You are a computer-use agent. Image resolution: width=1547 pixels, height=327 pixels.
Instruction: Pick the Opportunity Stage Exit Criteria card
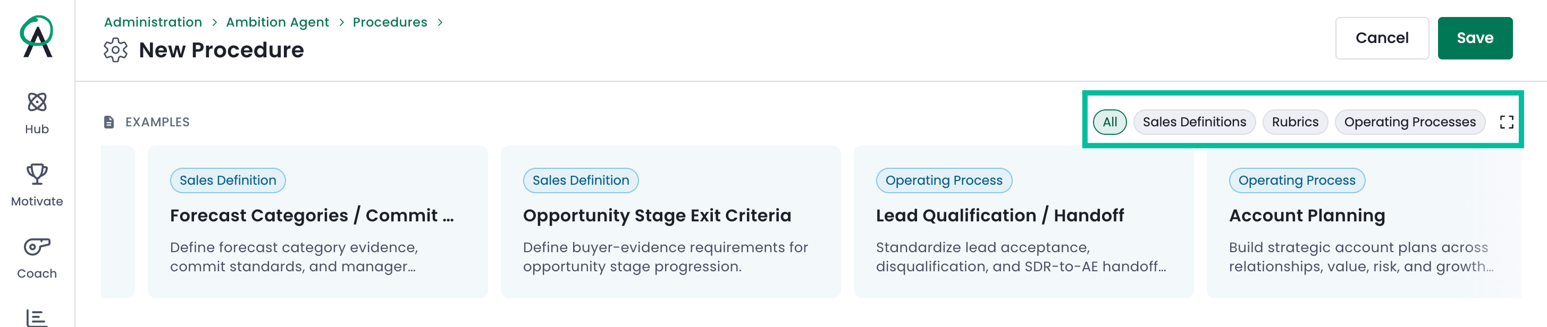click(670, 222)
